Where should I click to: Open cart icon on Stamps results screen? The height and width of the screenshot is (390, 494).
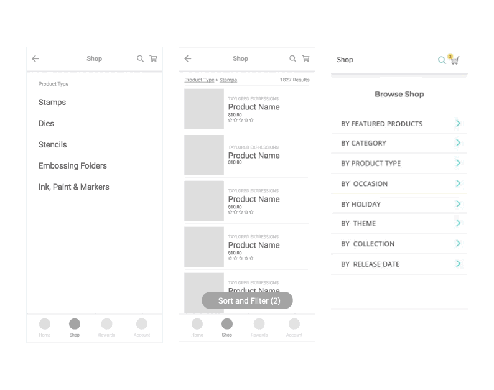pyautogui.click(x=305, y=58)
